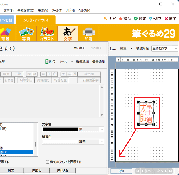Viewport: 179px width, 175px height.
Task: Click the font list scrollbar thumb
Action: tap(35, 144)
